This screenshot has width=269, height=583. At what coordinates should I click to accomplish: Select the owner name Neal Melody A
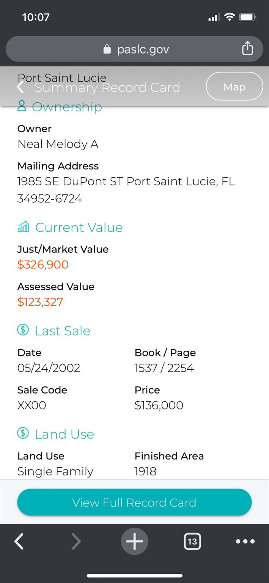[x=58, y=144]
